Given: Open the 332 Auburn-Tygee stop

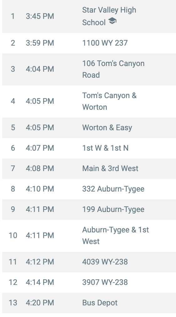Looking at the screenshot, I should (89, 189).
